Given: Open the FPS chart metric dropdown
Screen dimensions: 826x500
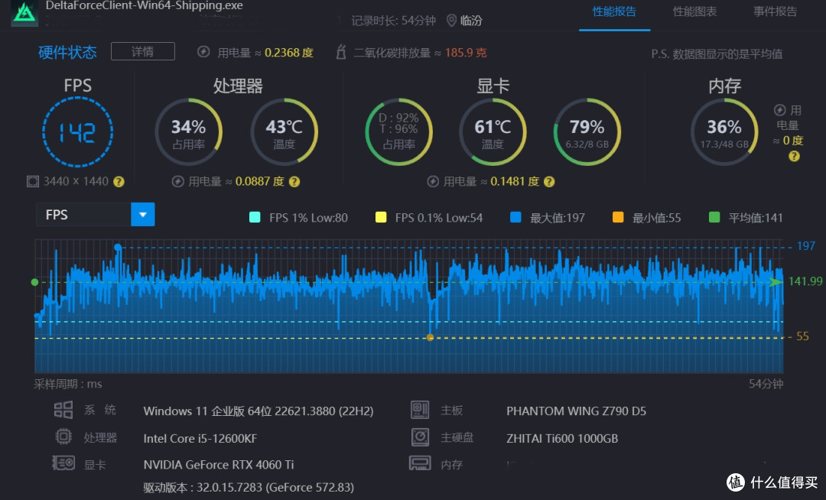Looking at the screenshot, I should click(x=143, y=215).
